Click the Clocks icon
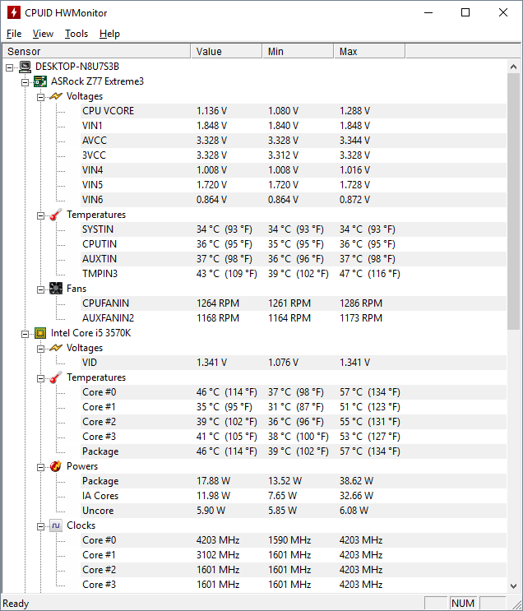The image size is (523, 611). click(56, 525)
